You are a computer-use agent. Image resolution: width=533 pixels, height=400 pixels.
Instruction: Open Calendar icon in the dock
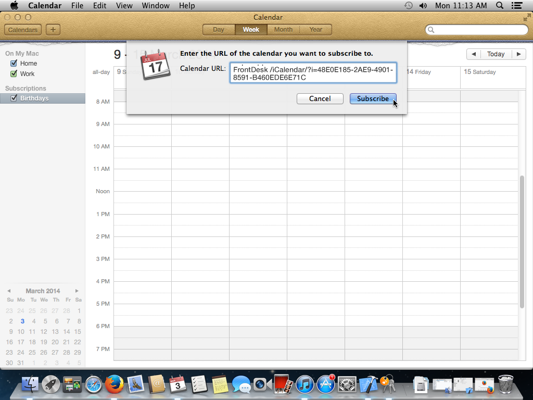pos(177,384)
